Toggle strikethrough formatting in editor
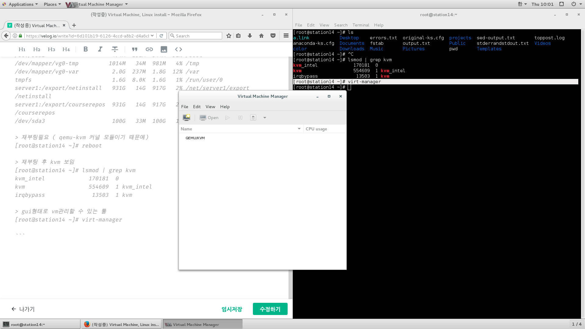The height and width of the screenshot is (329, 585). click(115, 49)
